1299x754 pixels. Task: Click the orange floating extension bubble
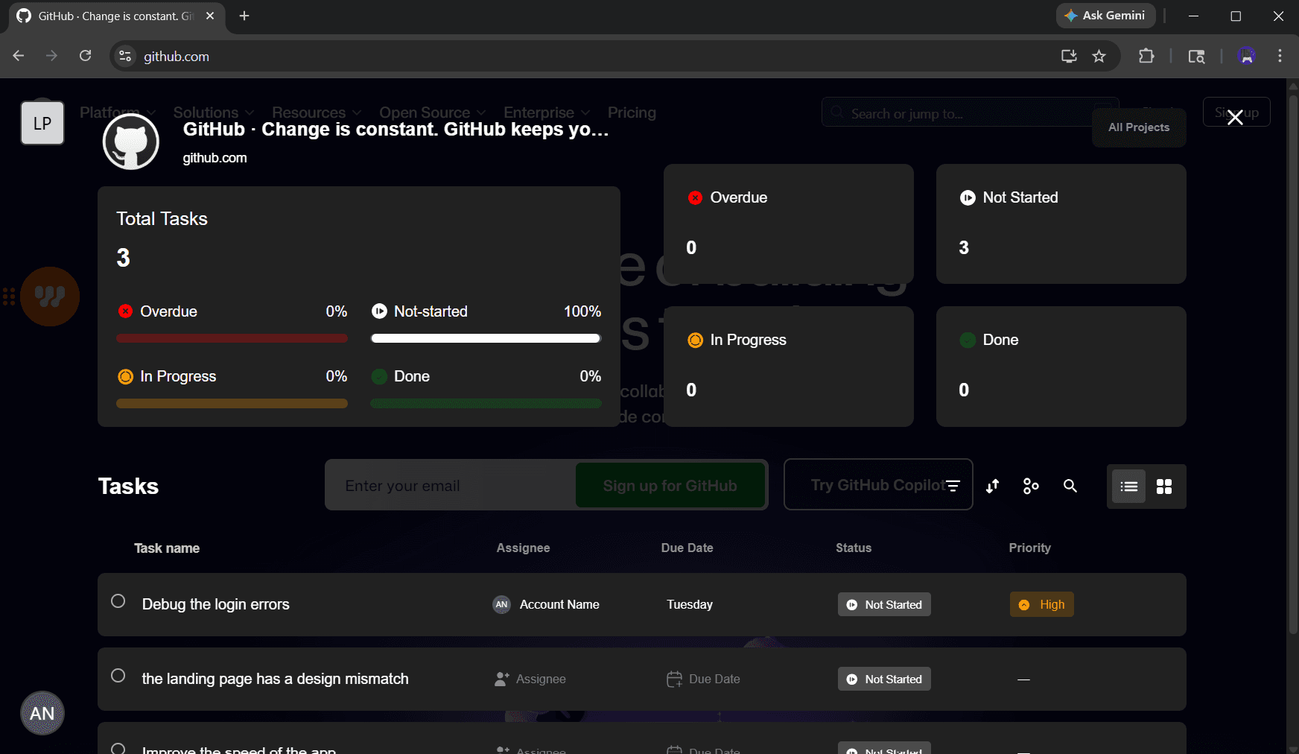coord(50,297)
